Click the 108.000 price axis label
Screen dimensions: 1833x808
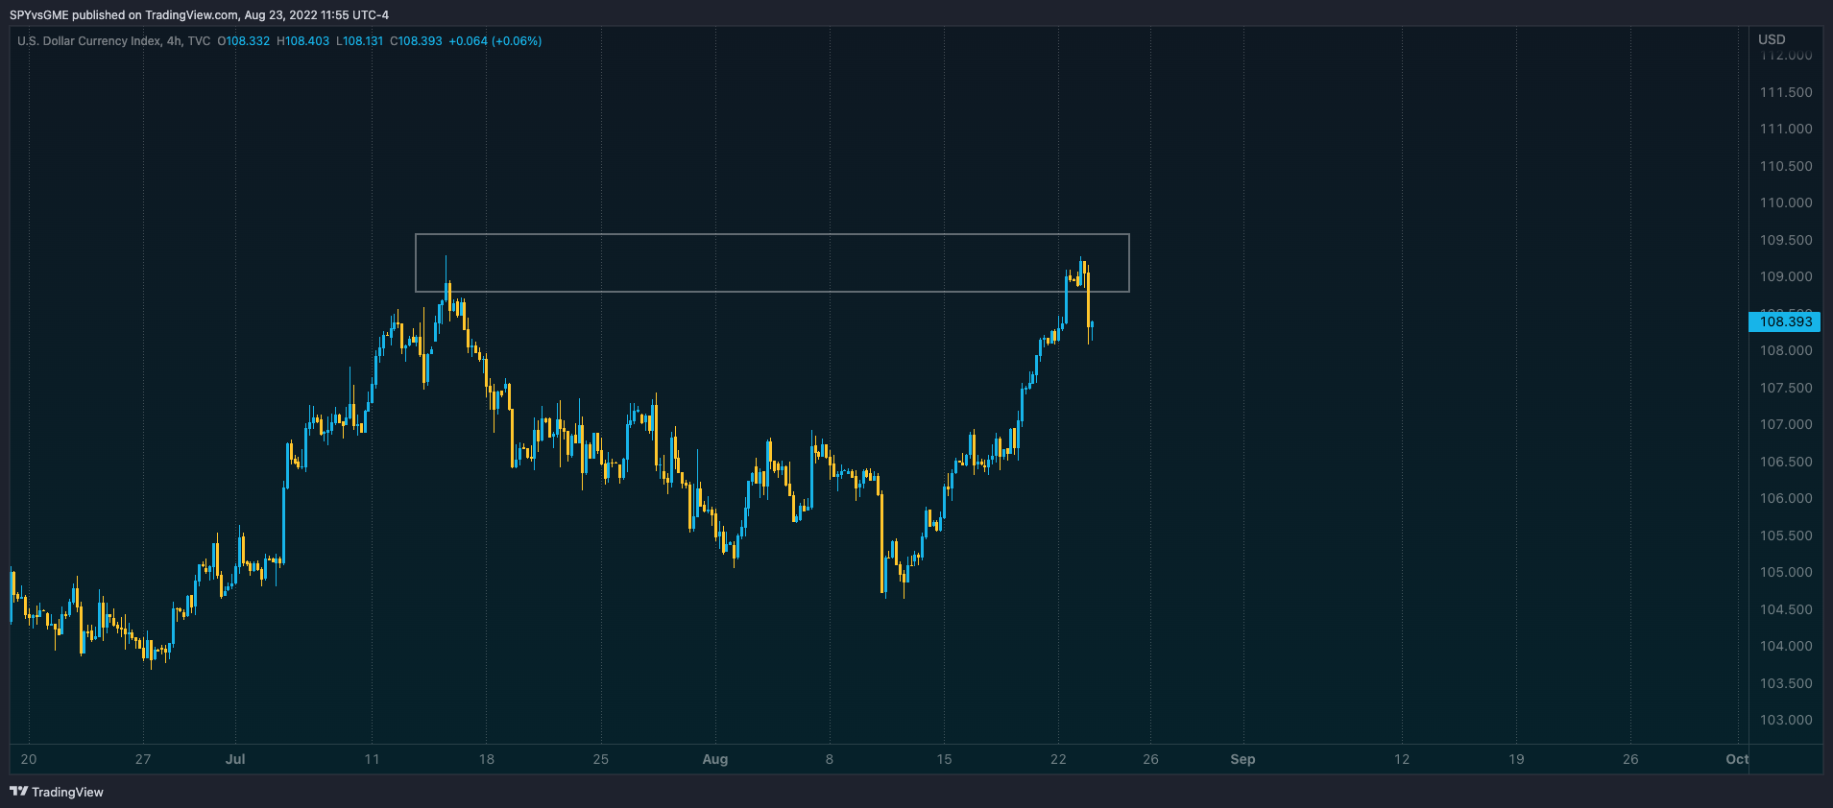(1786, 350)
